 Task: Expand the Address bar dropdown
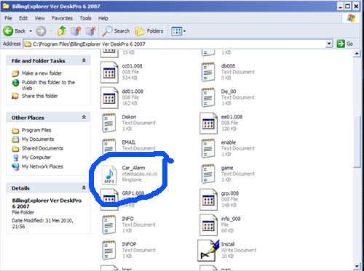point(329,44)
